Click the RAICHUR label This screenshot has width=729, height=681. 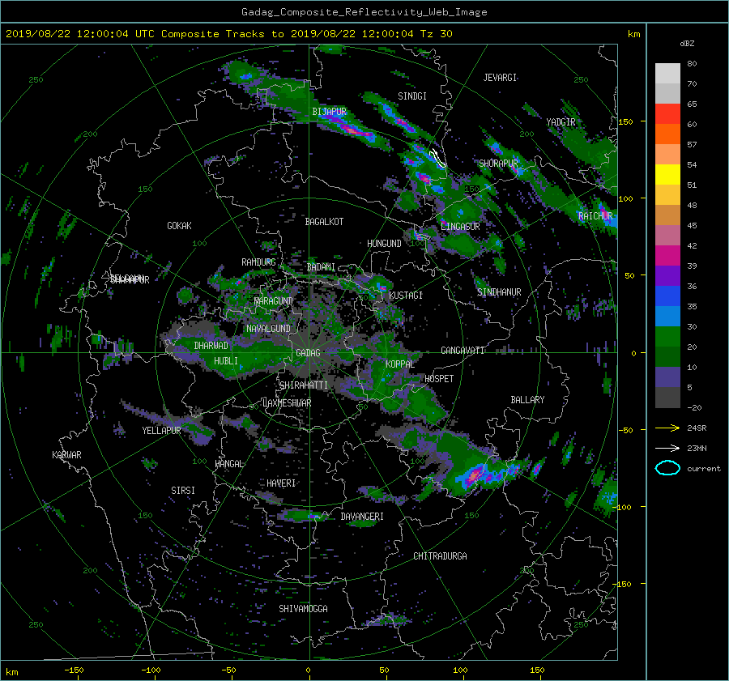(595, 216)
